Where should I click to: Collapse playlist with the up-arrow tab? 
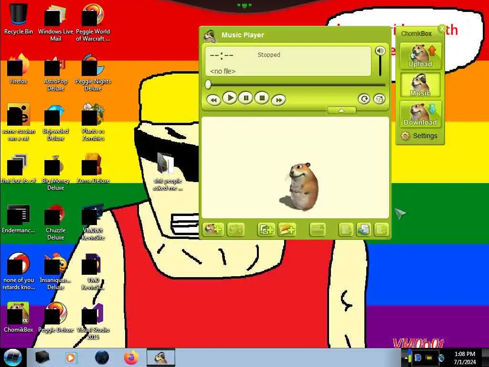point(341,110)
